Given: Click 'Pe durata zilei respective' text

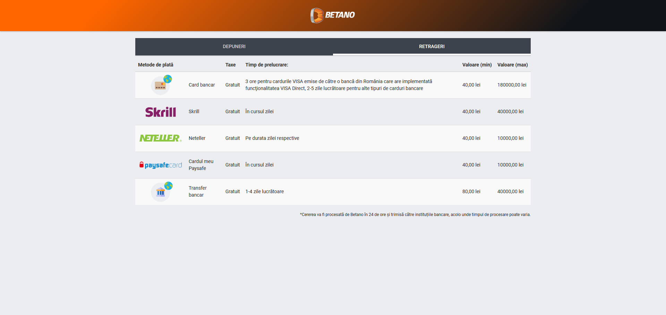Looking at the screenshot, I should point(272,138).
